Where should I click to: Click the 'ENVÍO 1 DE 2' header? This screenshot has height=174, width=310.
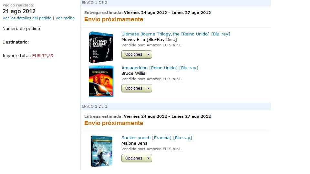click(x=95, y=3)
